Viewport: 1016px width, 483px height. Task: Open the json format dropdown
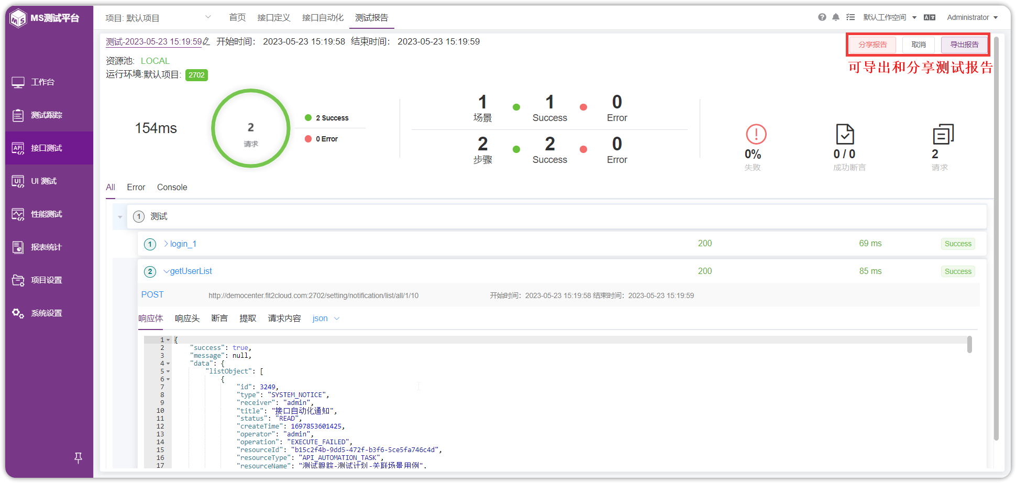(326, 319)
